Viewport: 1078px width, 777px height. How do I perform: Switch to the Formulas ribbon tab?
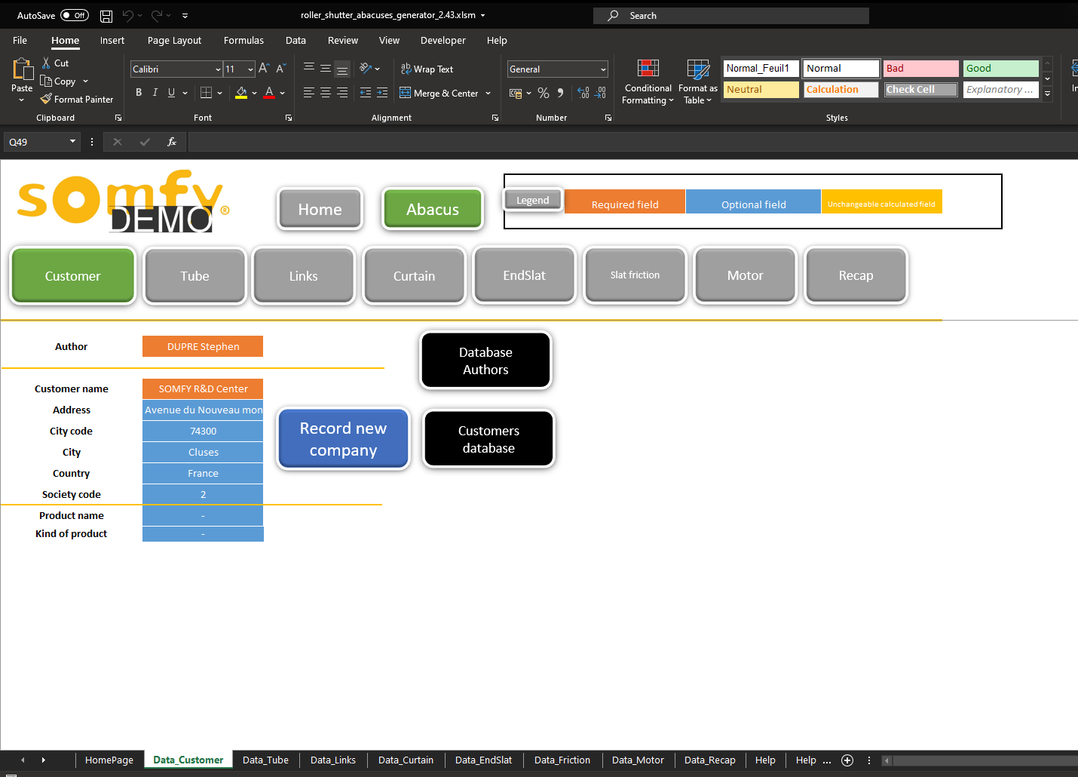point(243,41)
